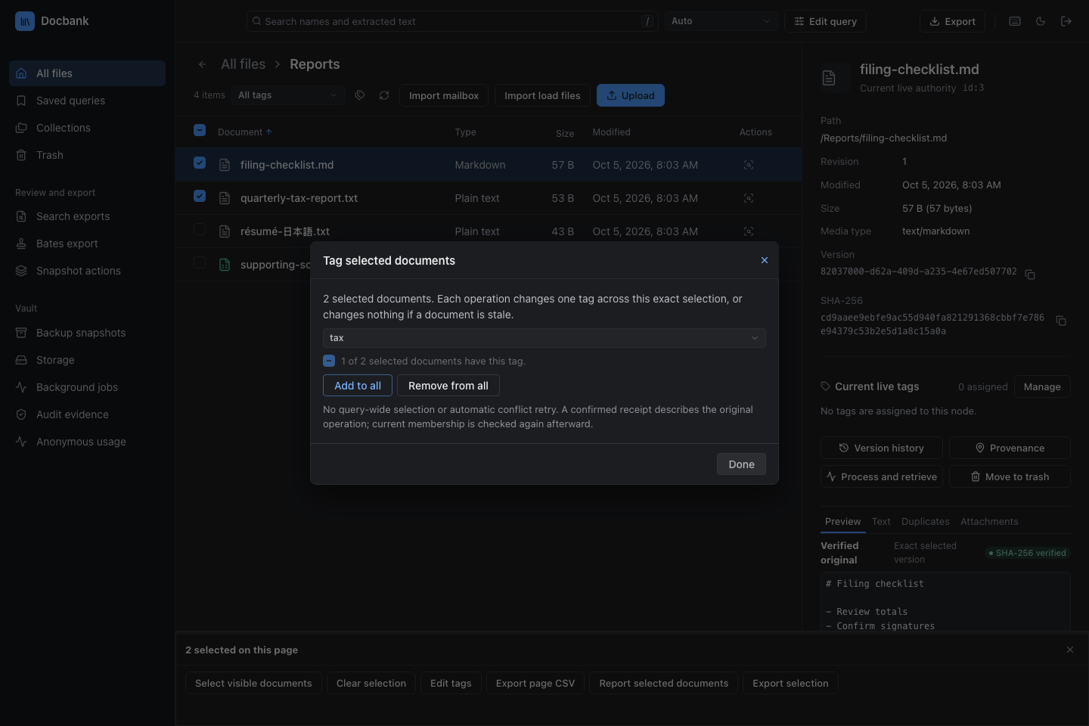Preview icon for filing-checklist.md row
Screen dimensions: 1089x726
pyautogui.click(x=749, y=165)
